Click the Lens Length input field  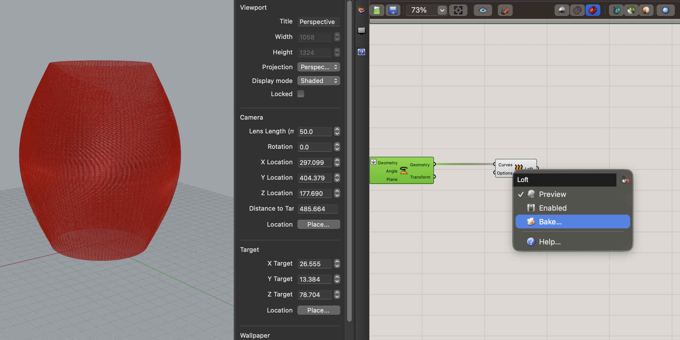[314, 132]
